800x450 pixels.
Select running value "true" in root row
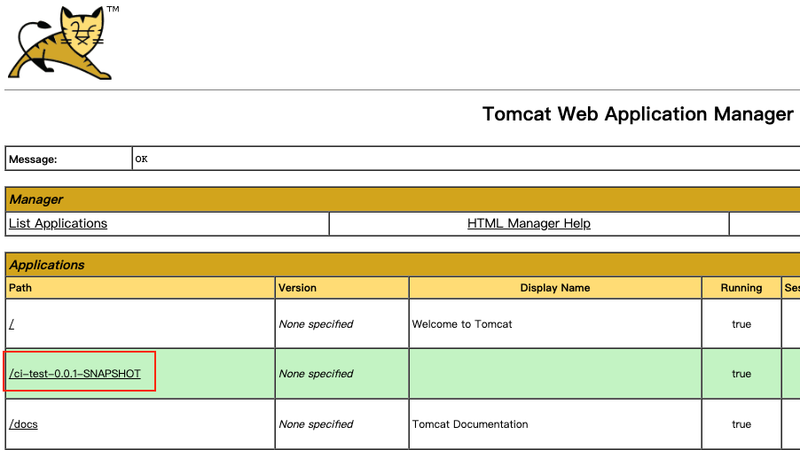click(741, 324)
